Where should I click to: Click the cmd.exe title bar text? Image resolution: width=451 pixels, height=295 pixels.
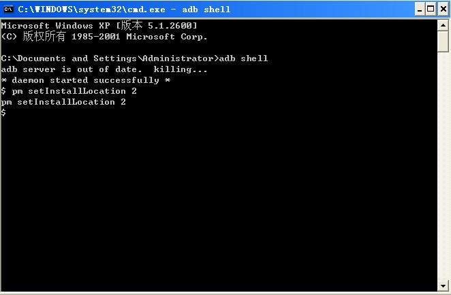click(x=124, y=10)
